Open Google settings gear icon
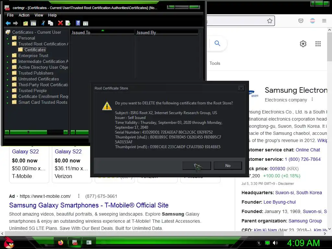This screenshot has height=249, width=332. click(x=303, y=44)
